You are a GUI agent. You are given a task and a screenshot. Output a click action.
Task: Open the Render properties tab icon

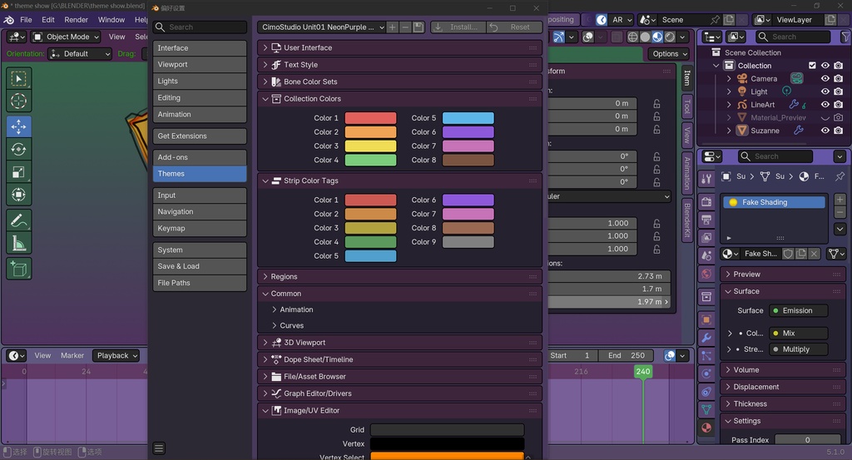(706, 202)
